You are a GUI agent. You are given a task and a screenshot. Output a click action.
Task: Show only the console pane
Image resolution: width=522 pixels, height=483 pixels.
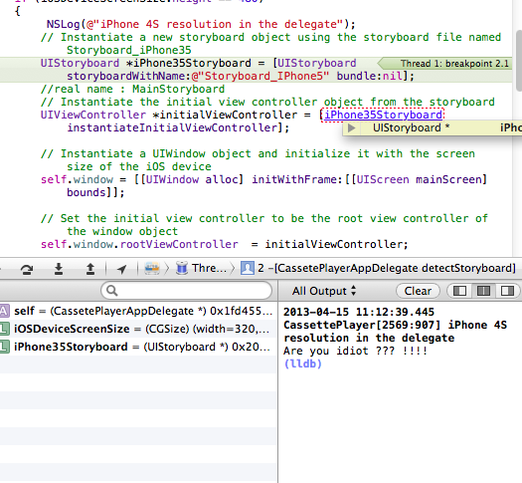(507, 291)
